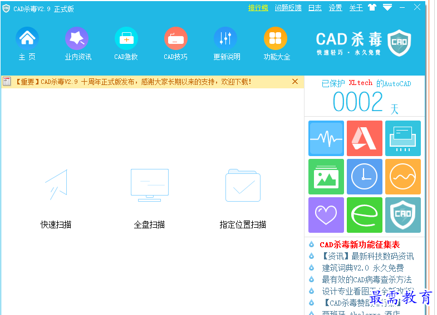Screen dimensions: 437x315
Task: Open 建筑词典V2.0 永久免费 link
Action: 362,268
